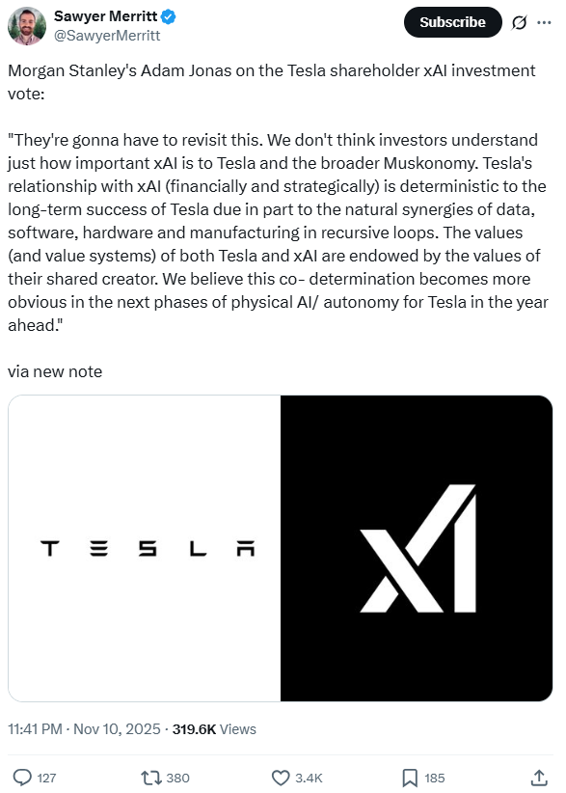Open the profile via the avatar photo
Screen dimensions: 566x793
coord(27,24)
